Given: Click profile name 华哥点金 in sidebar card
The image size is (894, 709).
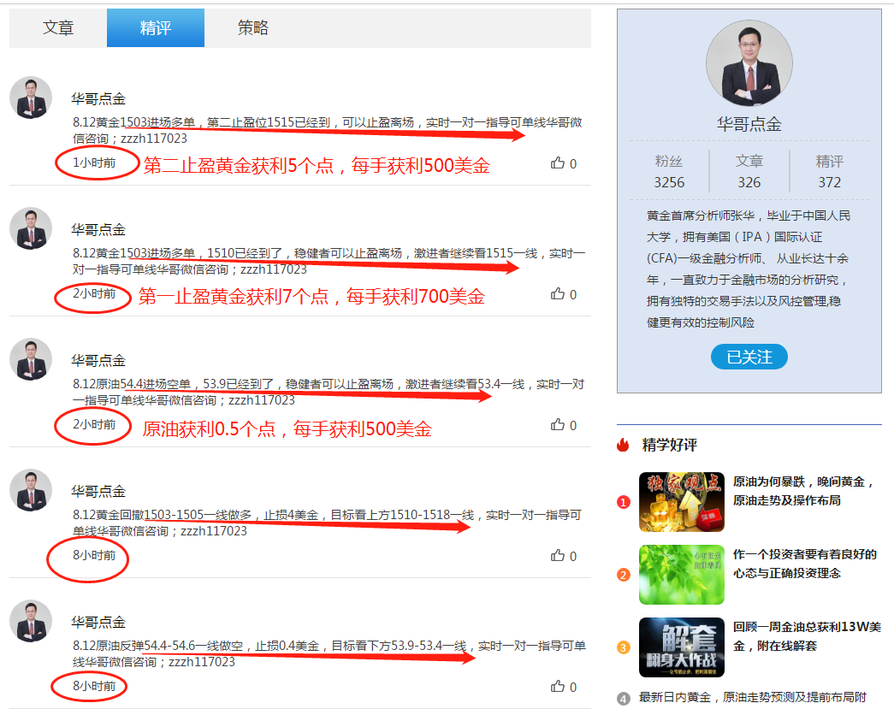Looking at the screenshot, I should click(x=749, y=124).
